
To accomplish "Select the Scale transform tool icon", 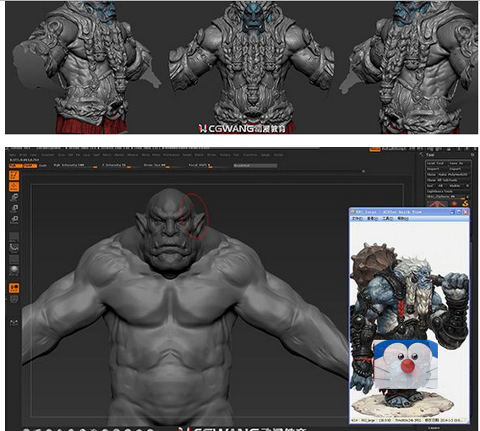I will tap(14, 209).
